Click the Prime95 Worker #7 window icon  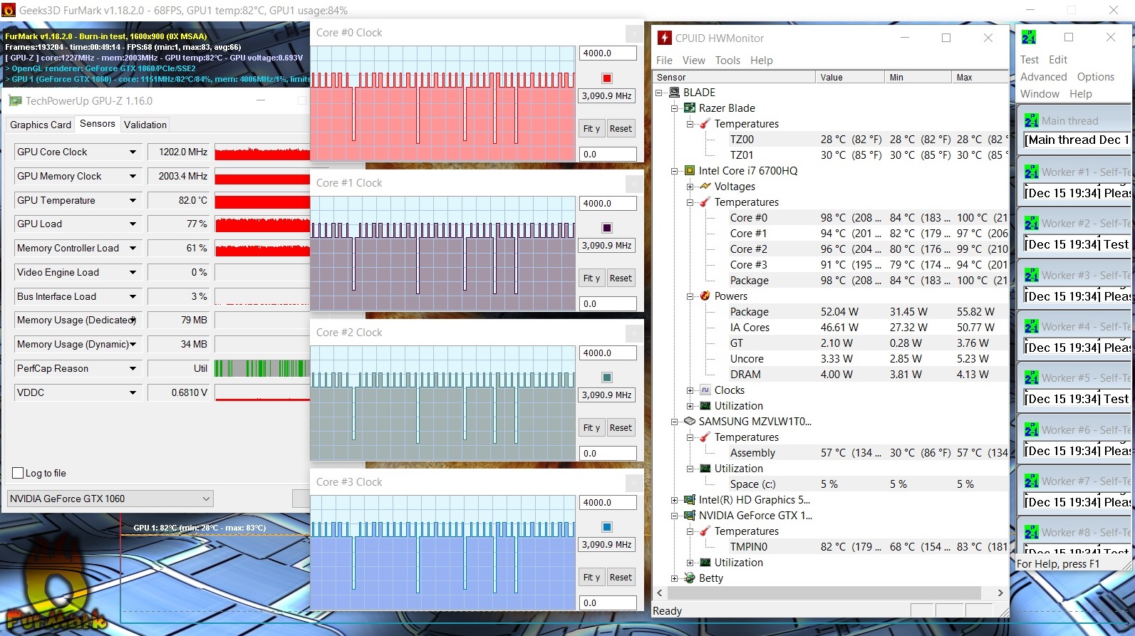[x=1031, y=481]
